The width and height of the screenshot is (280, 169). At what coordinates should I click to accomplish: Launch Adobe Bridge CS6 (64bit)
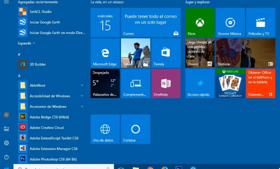tap(51, 117)
